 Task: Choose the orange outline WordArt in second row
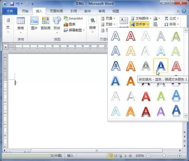click(131, 51)
